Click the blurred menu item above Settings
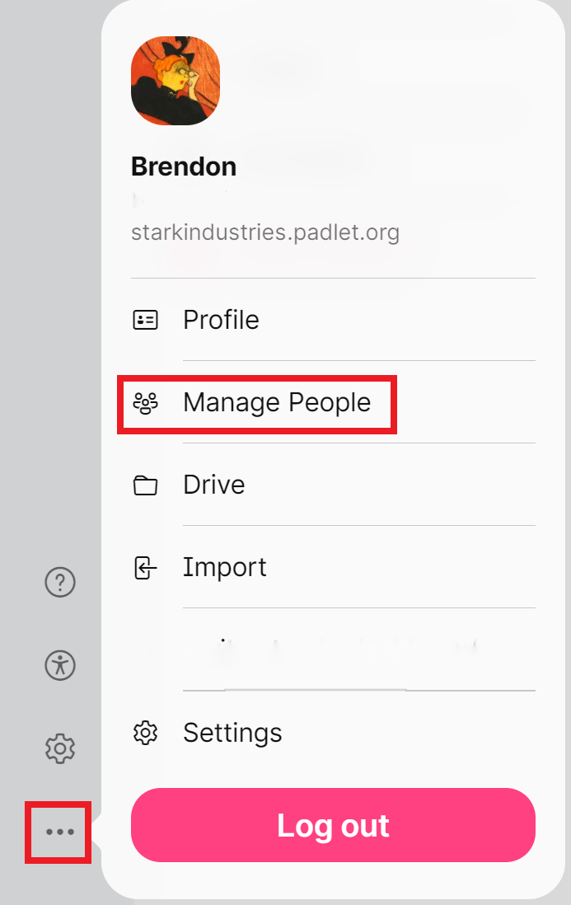Image resolution: width=571 pixels, height=905 pixels. 333,649
